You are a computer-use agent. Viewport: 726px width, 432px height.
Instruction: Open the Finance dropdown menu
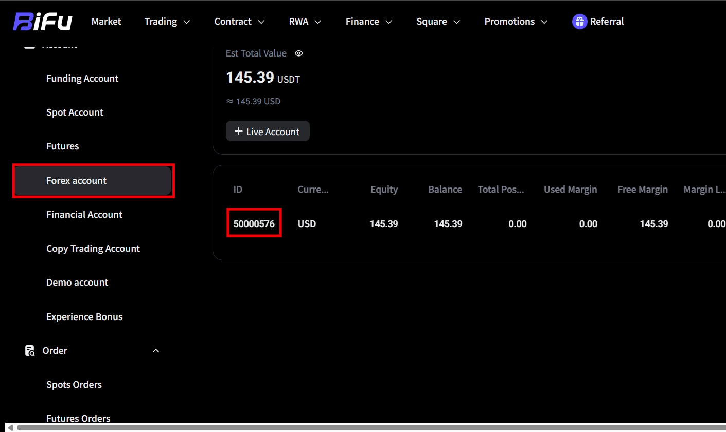tap(368, 22)
